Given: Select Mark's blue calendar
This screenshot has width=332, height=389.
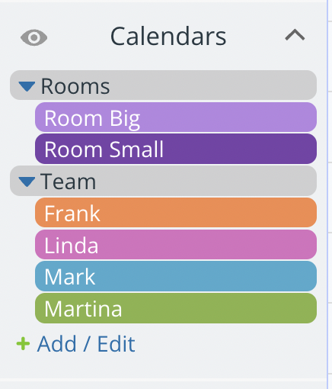Looking at the screenshot, I should [176, 276].
